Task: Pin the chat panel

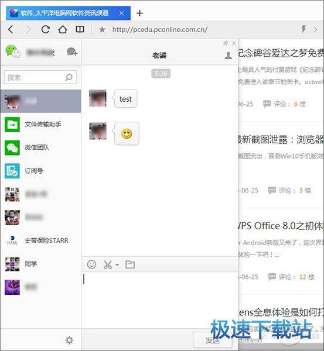Action: pyautogui.click(x=226, y=43)
